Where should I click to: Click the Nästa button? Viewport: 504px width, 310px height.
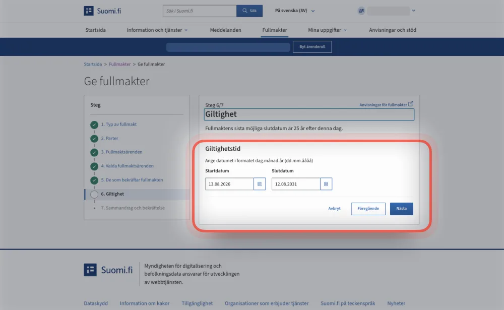click(402, 209)
